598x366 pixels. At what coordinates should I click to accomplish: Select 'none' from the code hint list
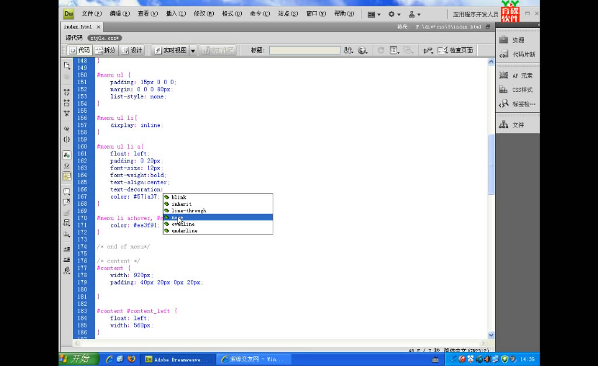pos(218,217)
